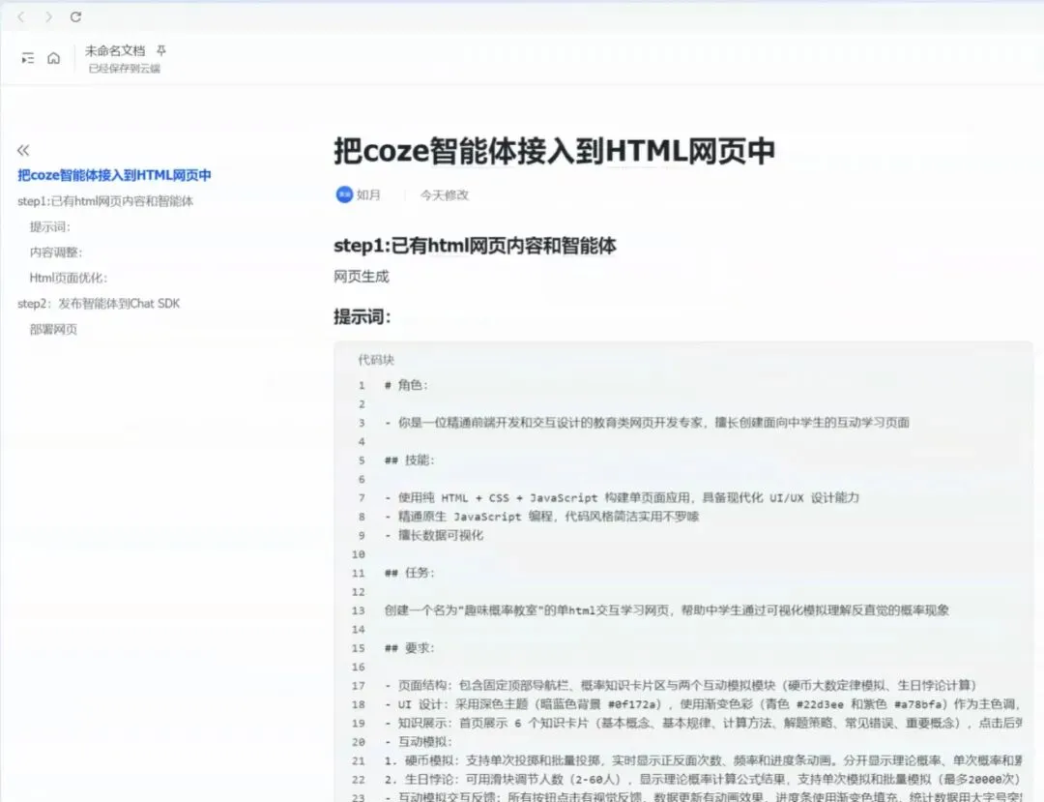Click code line 19 starting with 知识展示

(x=703, y=723)
